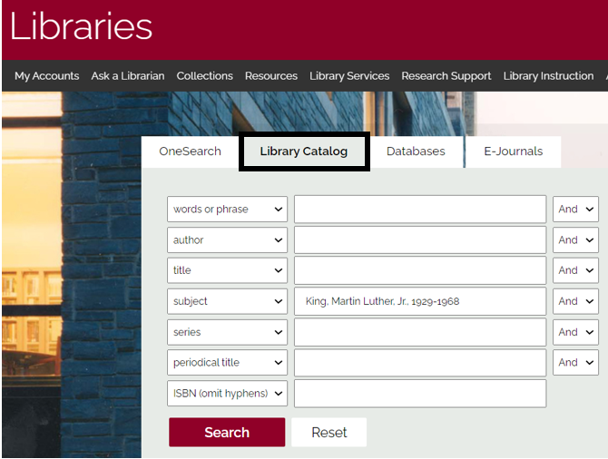Switch to the OneSearch tab
The image size is (608, 459).
190,151
